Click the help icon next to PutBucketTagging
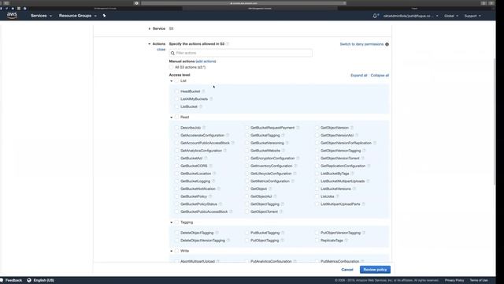 pyautogui.click(x=283, y=233)
